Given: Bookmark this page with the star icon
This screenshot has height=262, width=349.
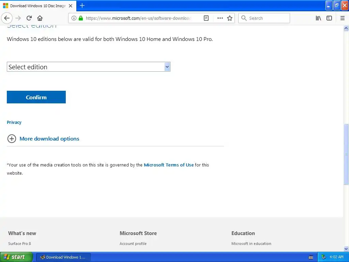Looking at the screenshot, I should click(x=230, y=18).
